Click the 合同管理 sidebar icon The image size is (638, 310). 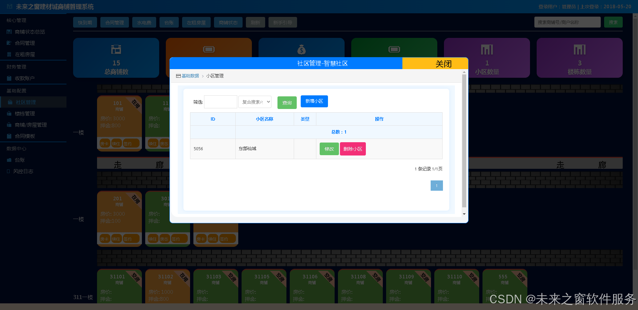(9, 43)
